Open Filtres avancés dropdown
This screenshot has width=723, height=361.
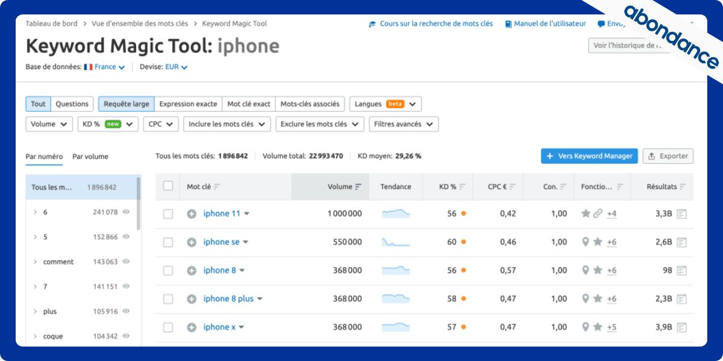pyautogui.click(x=404, y=124)
